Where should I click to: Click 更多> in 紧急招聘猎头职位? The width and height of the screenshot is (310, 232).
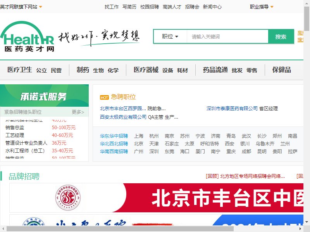[78, 112]
